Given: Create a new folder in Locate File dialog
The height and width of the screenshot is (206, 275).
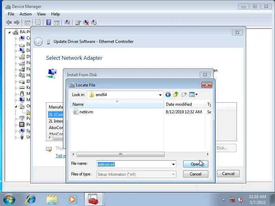Looking at the screenshot, I should pos(184,95).
